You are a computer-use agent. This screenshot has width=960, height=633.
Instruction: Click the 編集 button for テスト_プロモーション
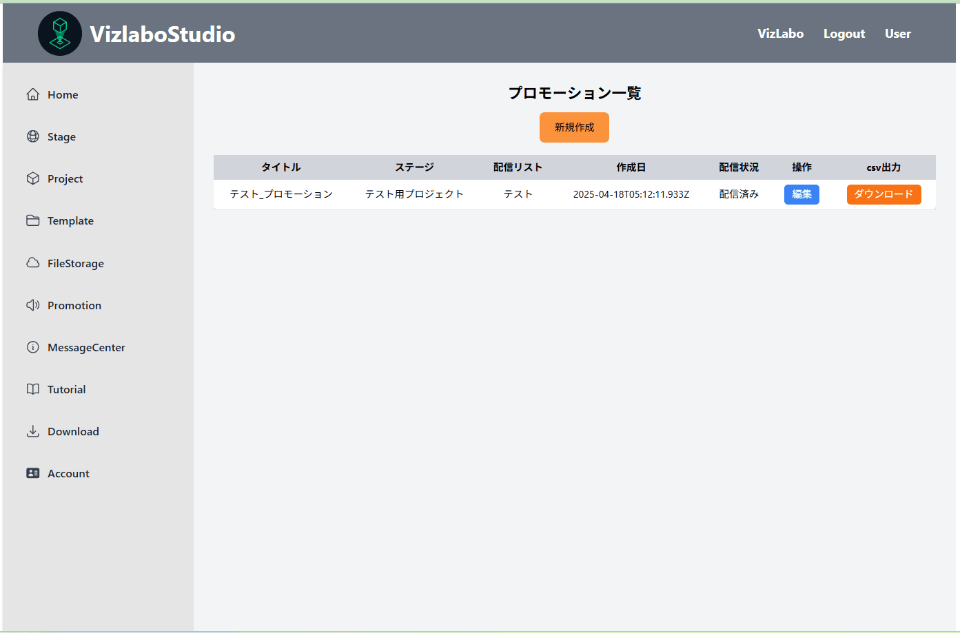[x=801, y=194]
